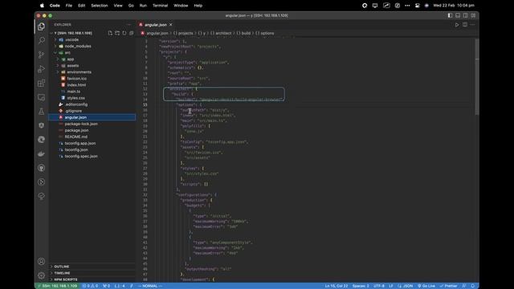Expand the node_modules folder
This screenshot has height=289, width=514.
click(x=92, y=47)
